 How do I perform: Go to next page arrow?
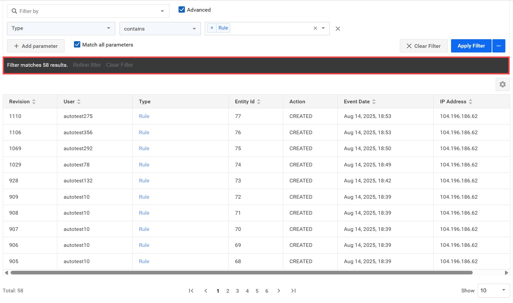(278, 291)
